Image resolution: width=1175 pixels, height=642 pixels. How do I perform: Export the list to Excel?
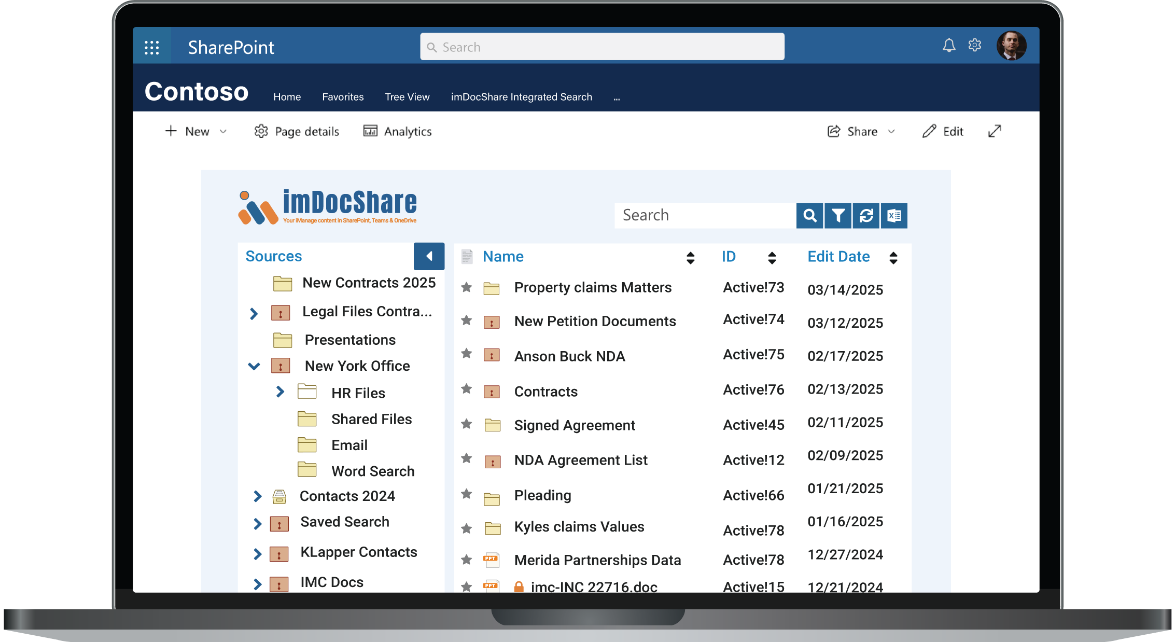coord(894,215)
